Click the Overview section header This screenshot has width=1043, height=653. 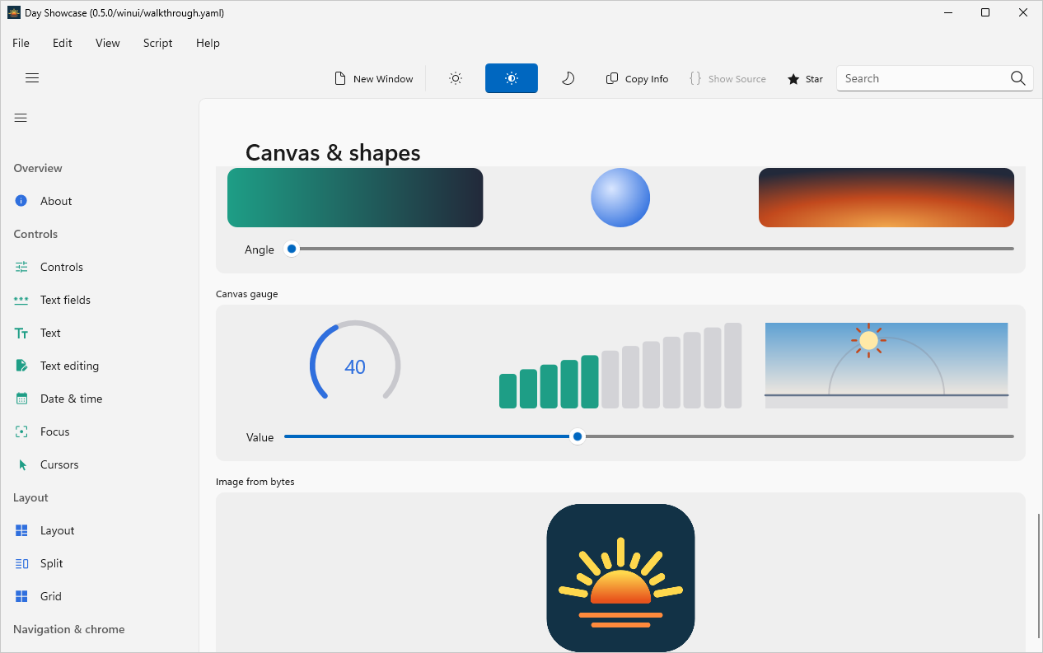pyautogui.click(x=38, y=168)
